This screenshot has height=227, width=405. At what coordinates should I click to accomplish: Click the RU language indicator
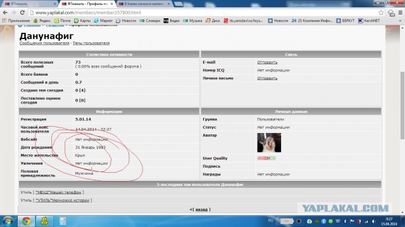click(x=270, y=221)
